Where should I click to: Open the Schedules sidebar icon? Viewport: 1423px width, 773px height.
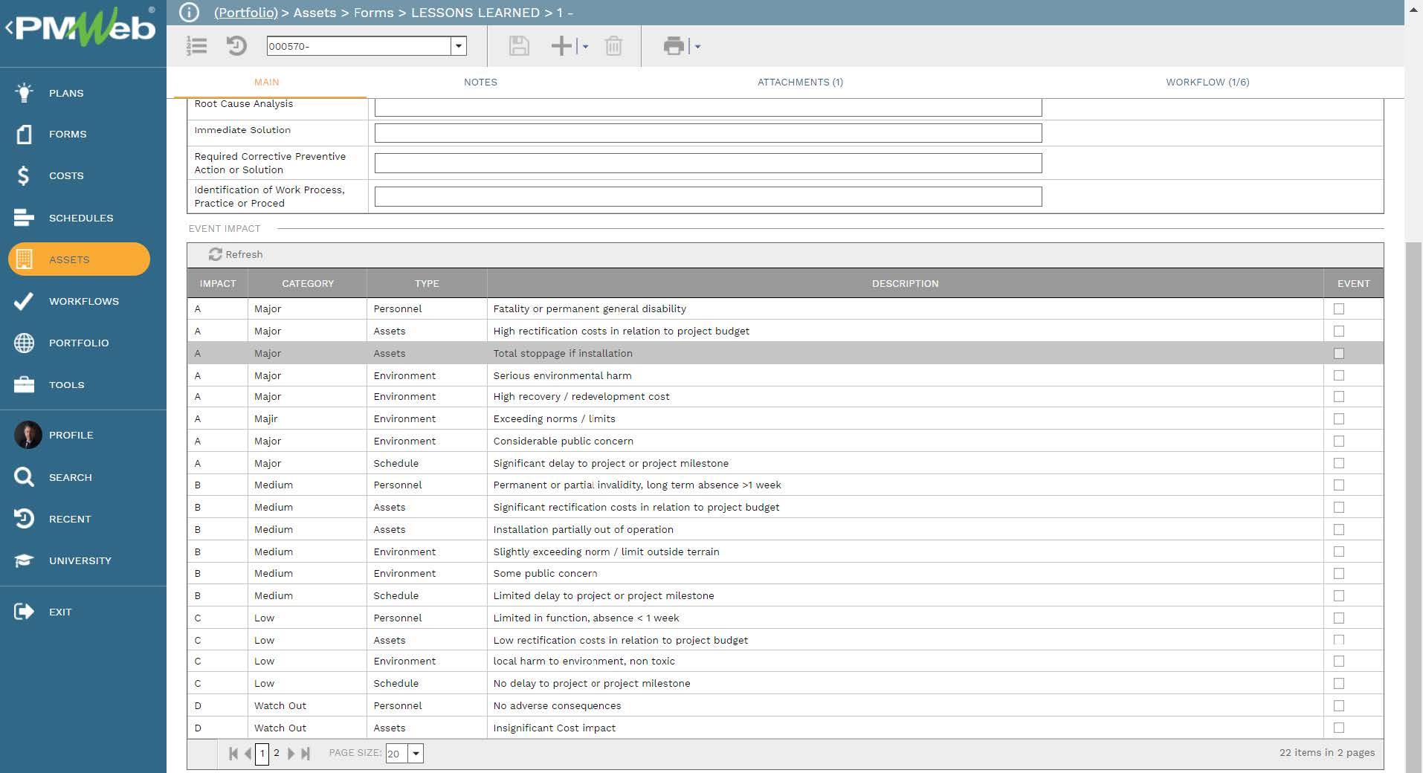click(x=24, y=218)
